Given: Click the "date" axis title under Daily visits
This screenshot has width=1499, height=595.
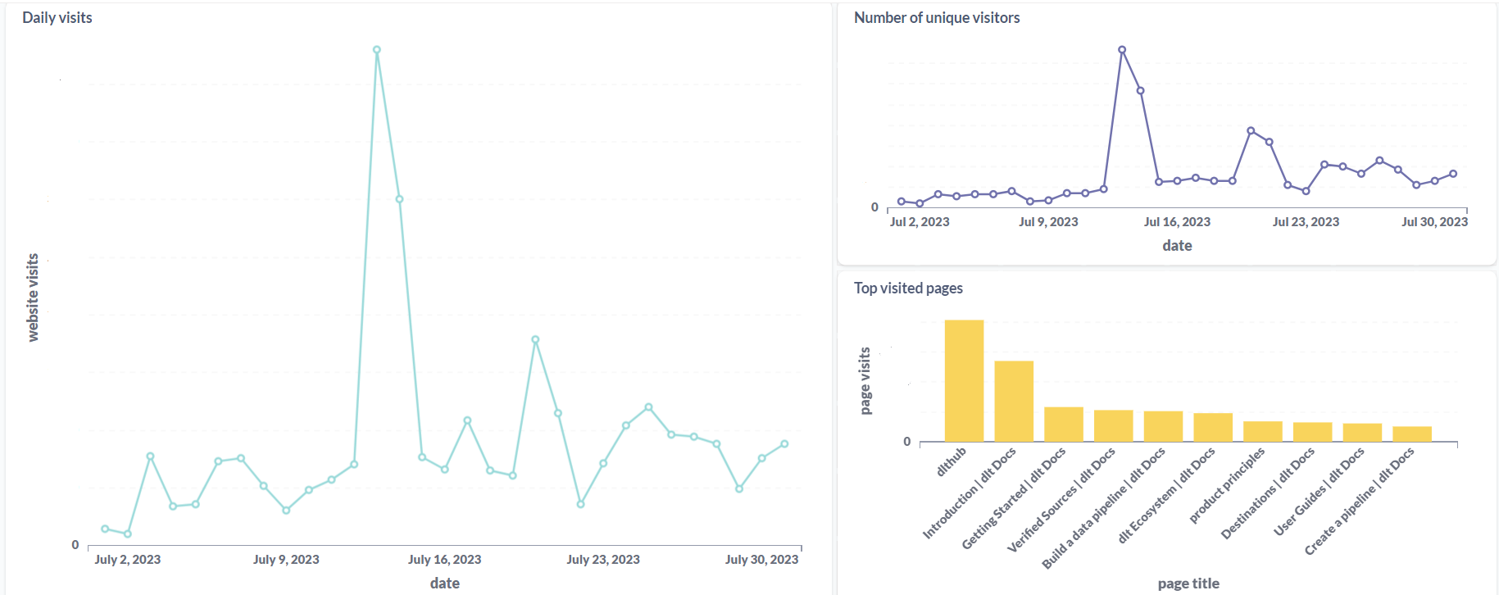Looking at the screenshot, I should pyautogui.click(x=445, y=584).
